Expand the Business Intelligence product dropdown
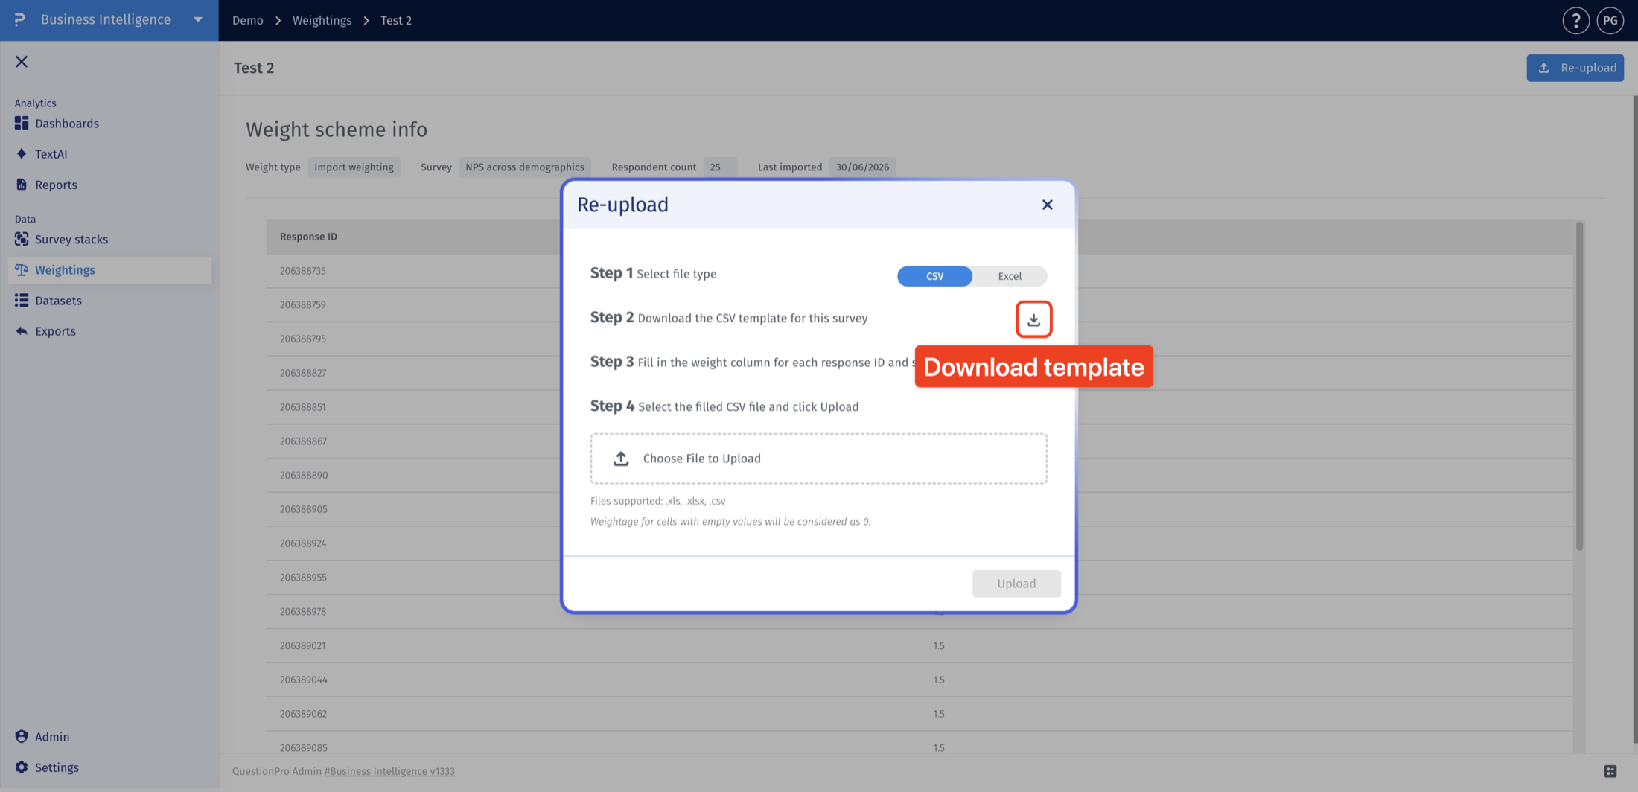 [198, 19]
